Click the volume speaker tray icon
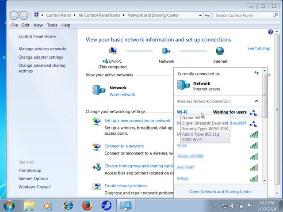This screenshot has width=283, height=212. (x=233, y=205)
